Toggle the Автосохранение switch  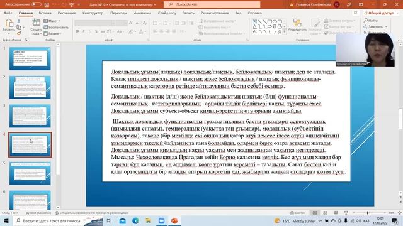click(x=37, y=4)
